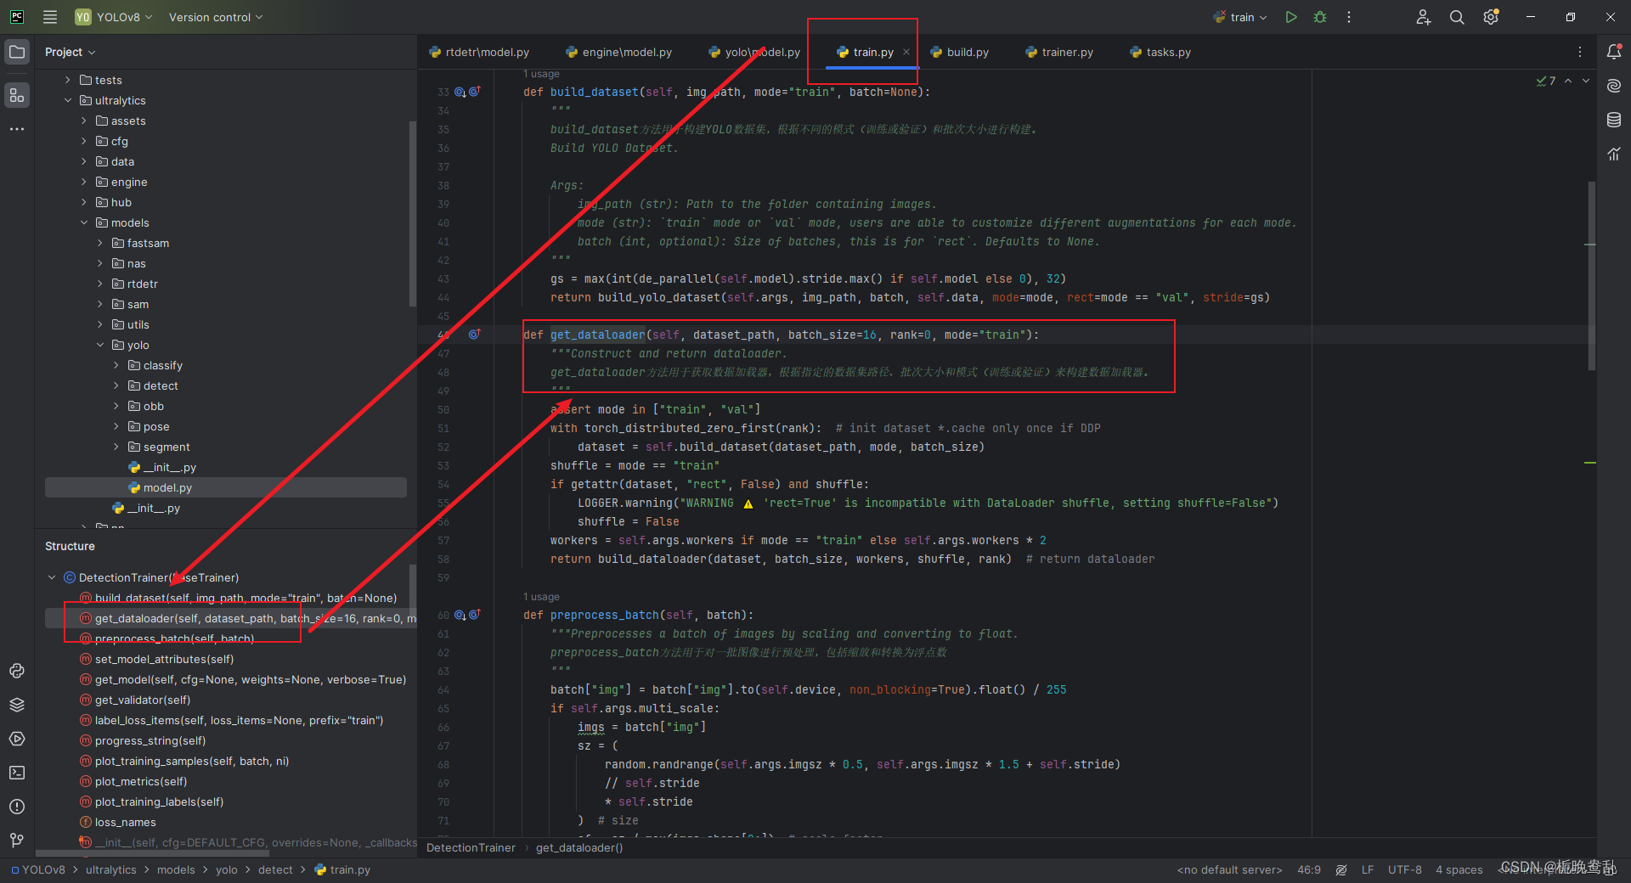
Task: Click DetectionTrainer breadcrumb below editor
Action: (471, 847)
